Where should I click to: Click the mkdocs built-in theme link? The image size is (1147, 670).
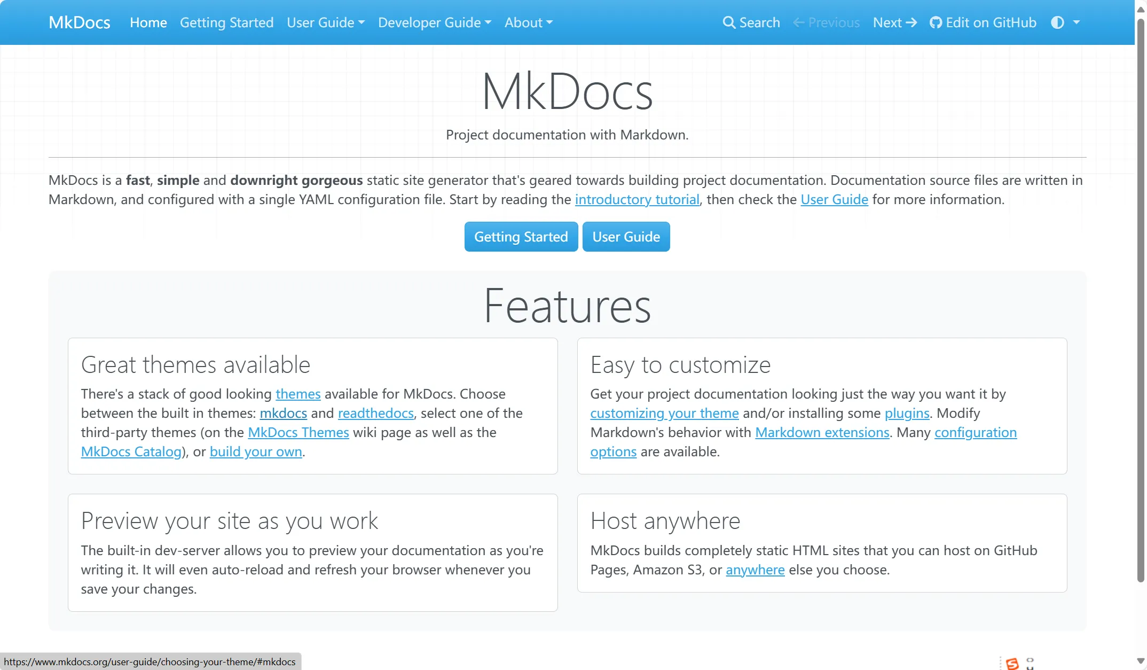(x=283, y=414)
